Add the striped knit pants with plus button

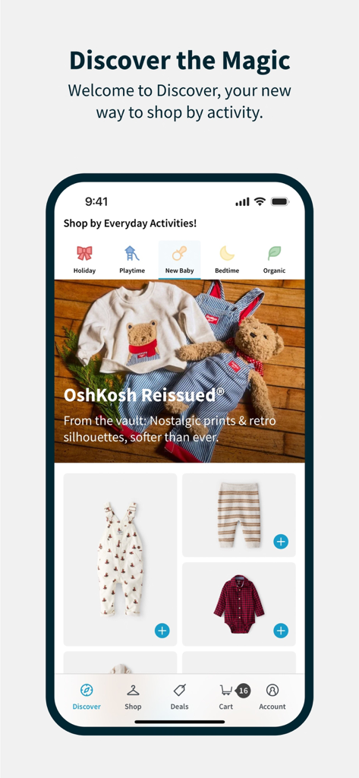coord(281,542)
